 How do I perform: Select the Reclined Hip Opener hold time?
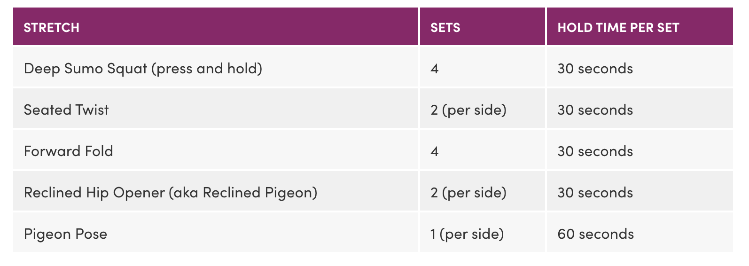coord(595,193)
